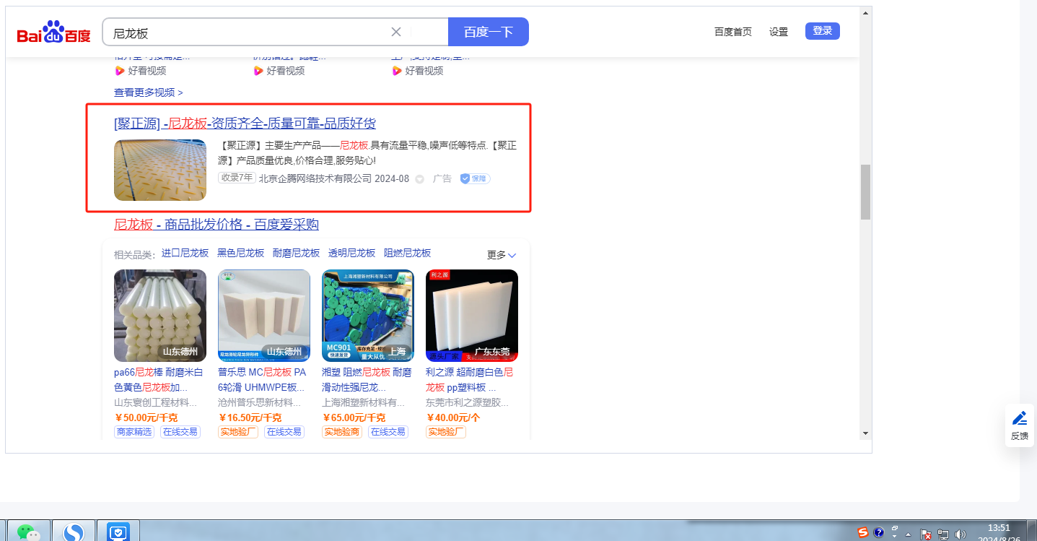
Task: Click the 百度一下 search button
Action: 489,32
